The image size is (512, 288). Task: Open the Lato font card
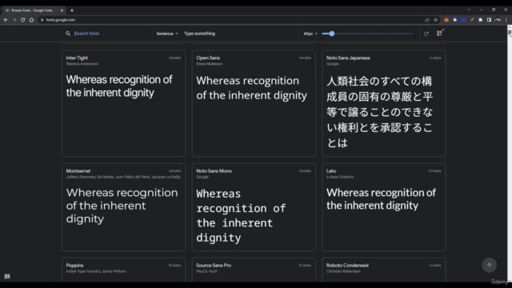(x=384, y=207)
